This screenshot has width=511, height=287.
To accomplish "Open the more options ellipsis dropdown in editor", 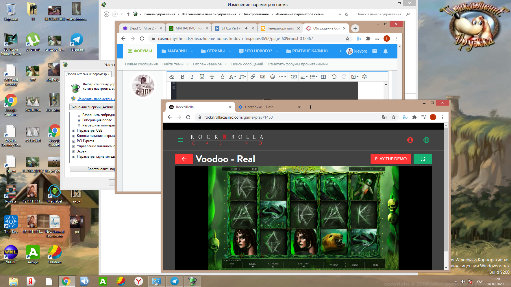I will (x=283, y=77).
